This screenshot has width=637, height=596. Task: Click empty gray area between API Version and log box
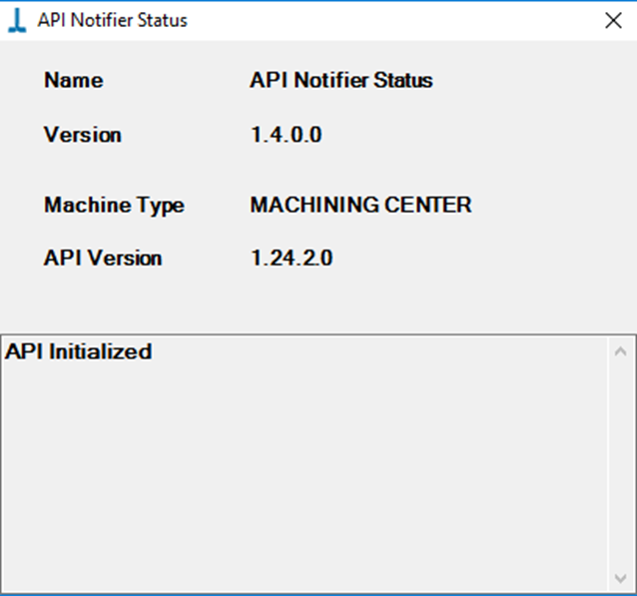[x=317, y=301]
